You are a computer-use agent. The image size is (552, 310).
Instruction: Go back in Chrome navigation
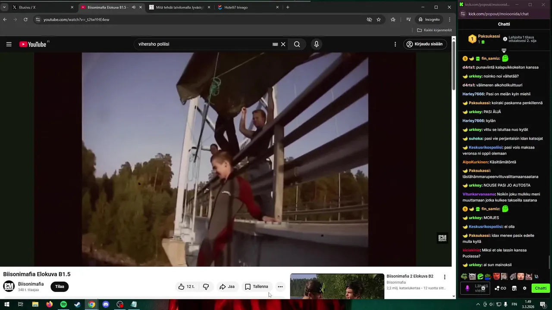[5, 19]
